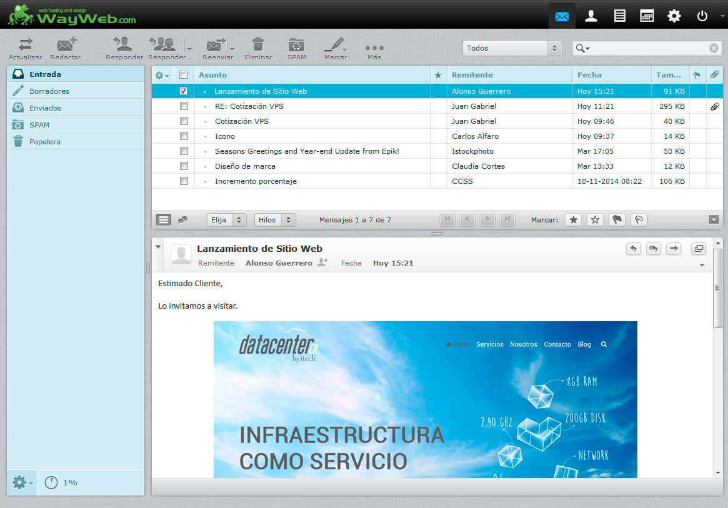
Task: Click Eliminar trash button
Action: 258,49
